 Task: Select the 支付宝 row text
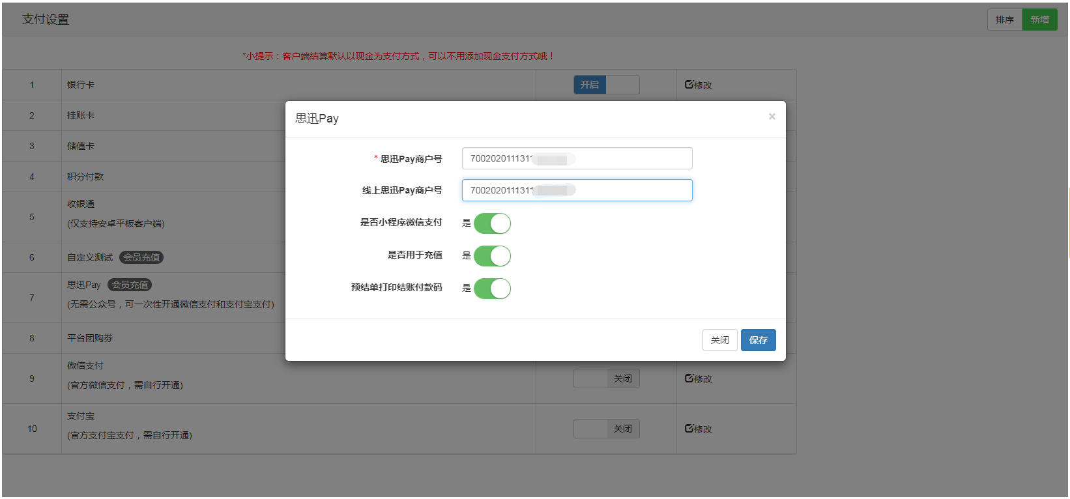click(81, 416)
